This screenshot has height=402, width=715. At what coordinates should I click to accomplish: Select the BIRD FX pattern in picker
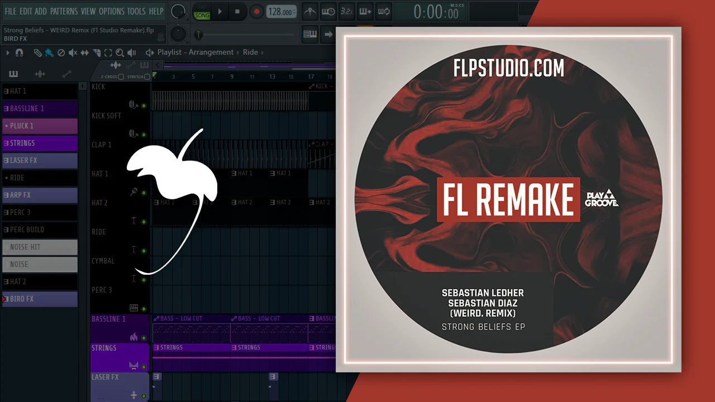coord(40,299)
